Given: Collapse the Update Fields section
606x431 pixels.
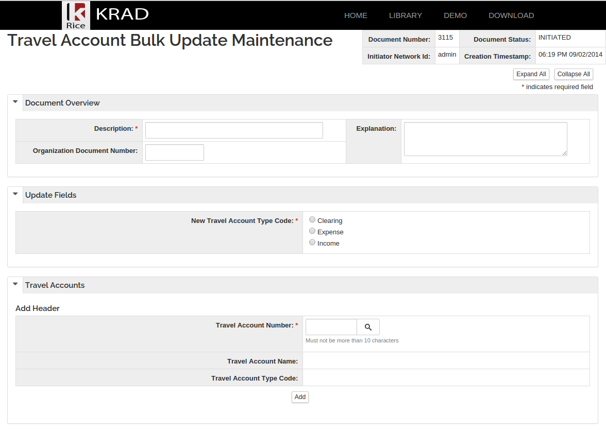Looking at the screenshot, I should [15, 194].
